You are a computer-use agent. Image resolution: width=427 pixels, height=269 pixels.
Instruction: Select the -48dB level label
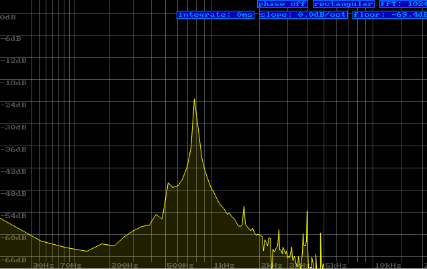(x=13, y=193)
